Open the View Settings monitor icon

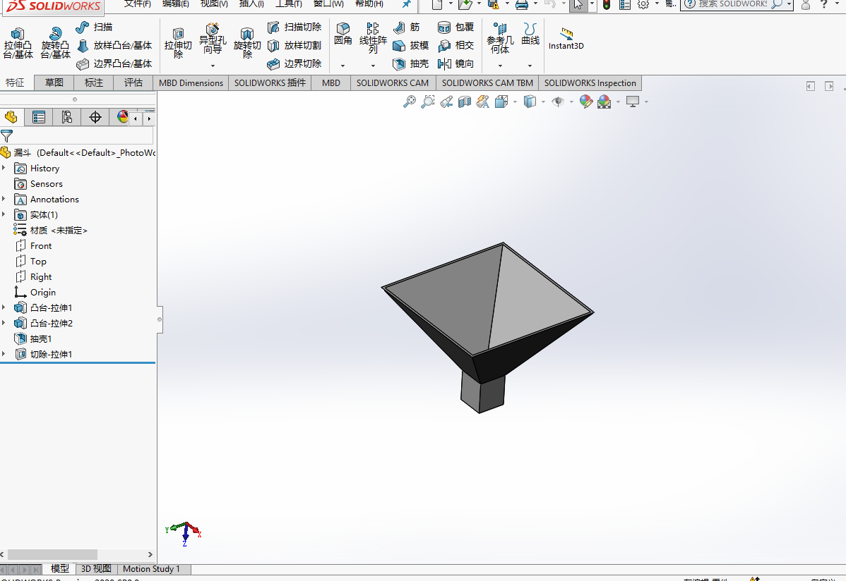click(632, 102)
